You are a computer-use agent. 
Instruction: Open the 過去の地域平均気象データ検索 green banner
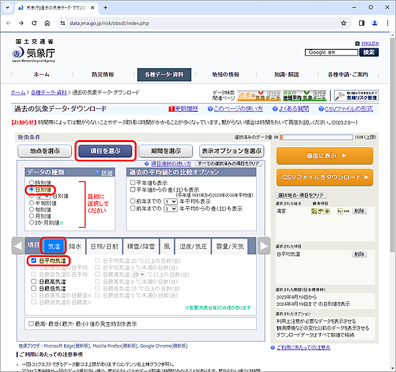pos(304,96)
